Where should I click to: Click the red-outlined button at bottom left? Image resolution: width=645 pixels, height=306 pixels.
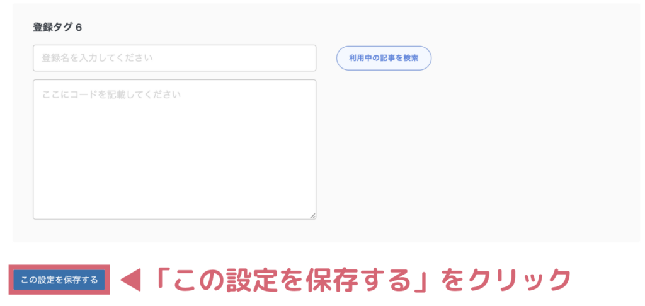[59, 280]
